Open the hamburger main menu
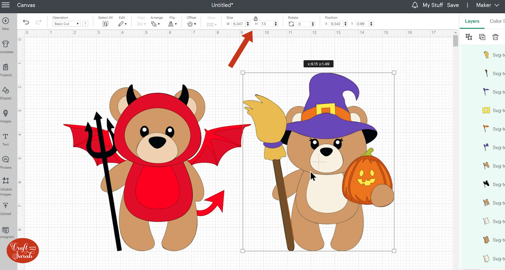The image size is (505, 270). [6, 5]
